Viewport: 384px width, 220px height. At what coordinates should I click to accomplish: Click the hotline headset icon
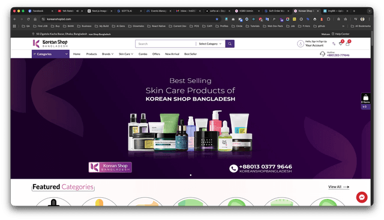pyautogui.click(x=322, y=53)
